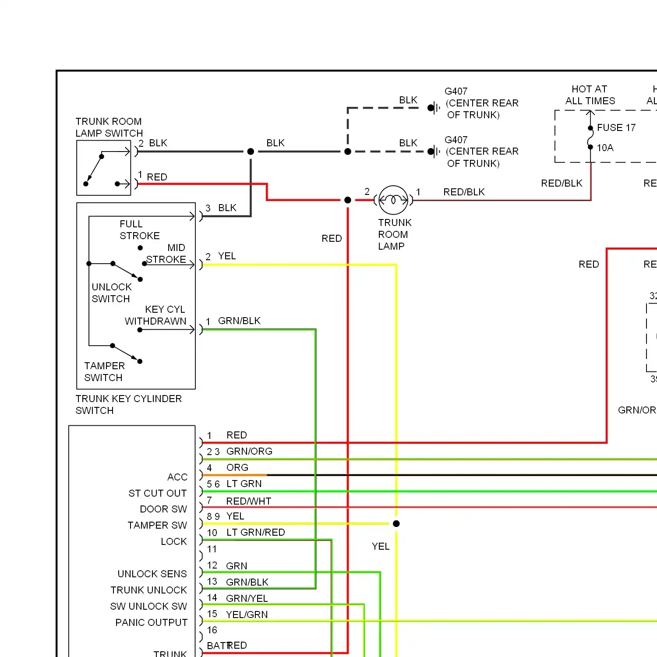Select the 'FULL STROKE' label
657x657 pixels.
click(x=140, y=230)
